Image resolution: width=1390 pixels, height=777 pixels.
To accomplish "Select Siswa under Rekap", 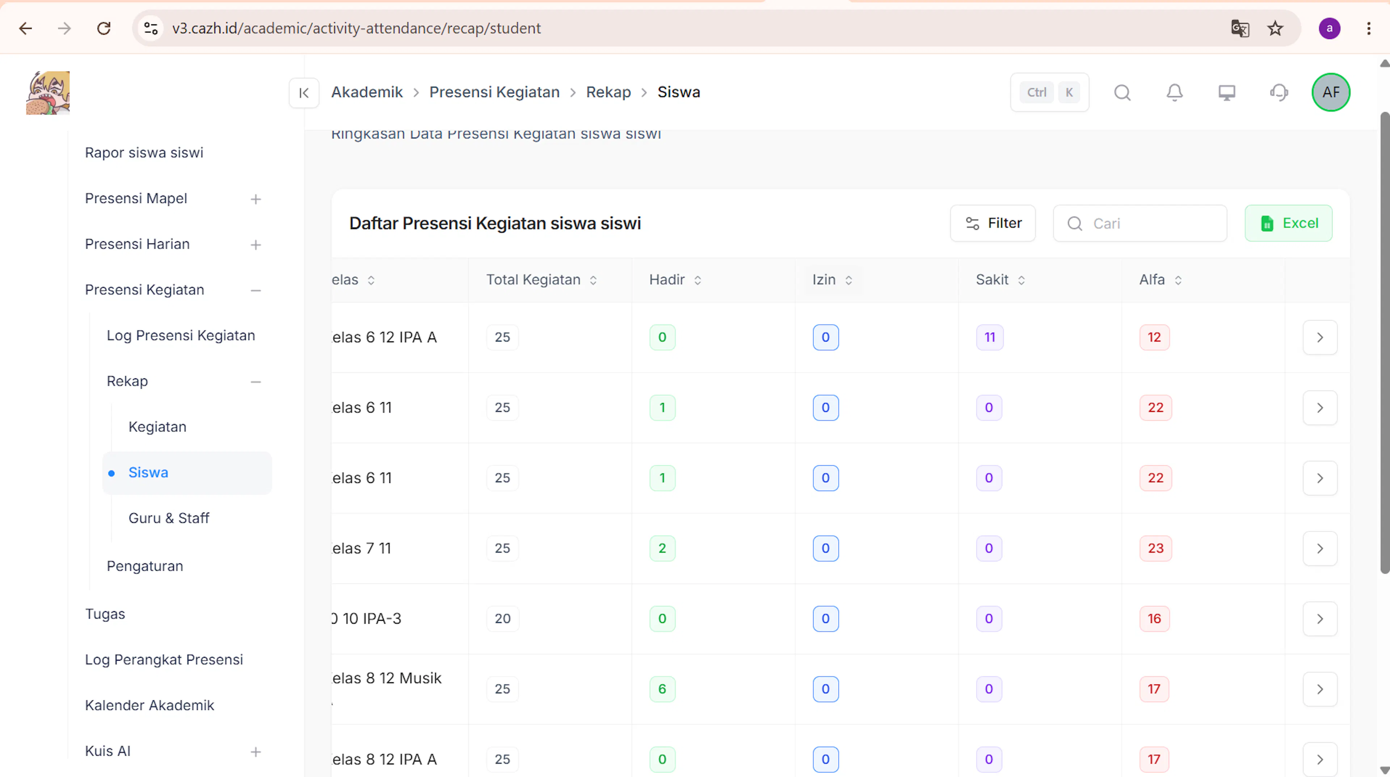I will click(187, 472).
